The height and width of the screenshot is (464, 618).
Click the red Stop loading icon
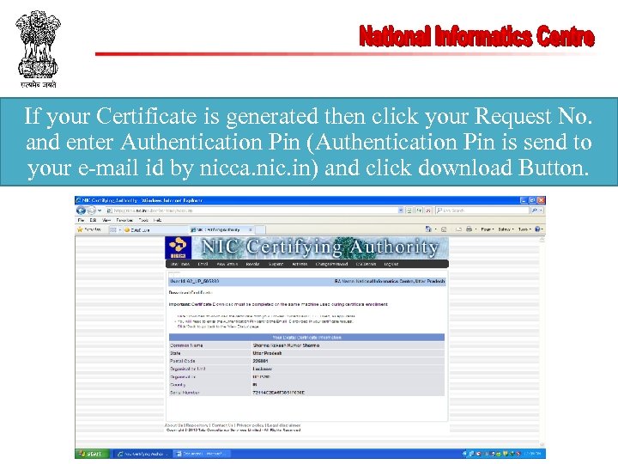tap(428, 211)
